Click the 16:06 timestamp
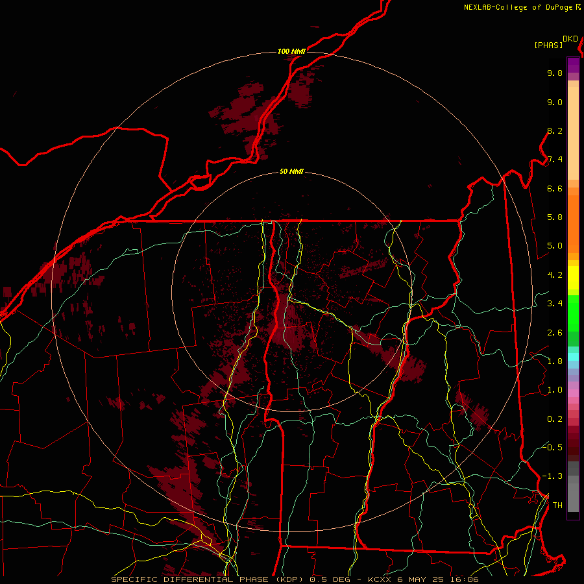The width and height of the screenshot is (584, 584). (464, 579)
